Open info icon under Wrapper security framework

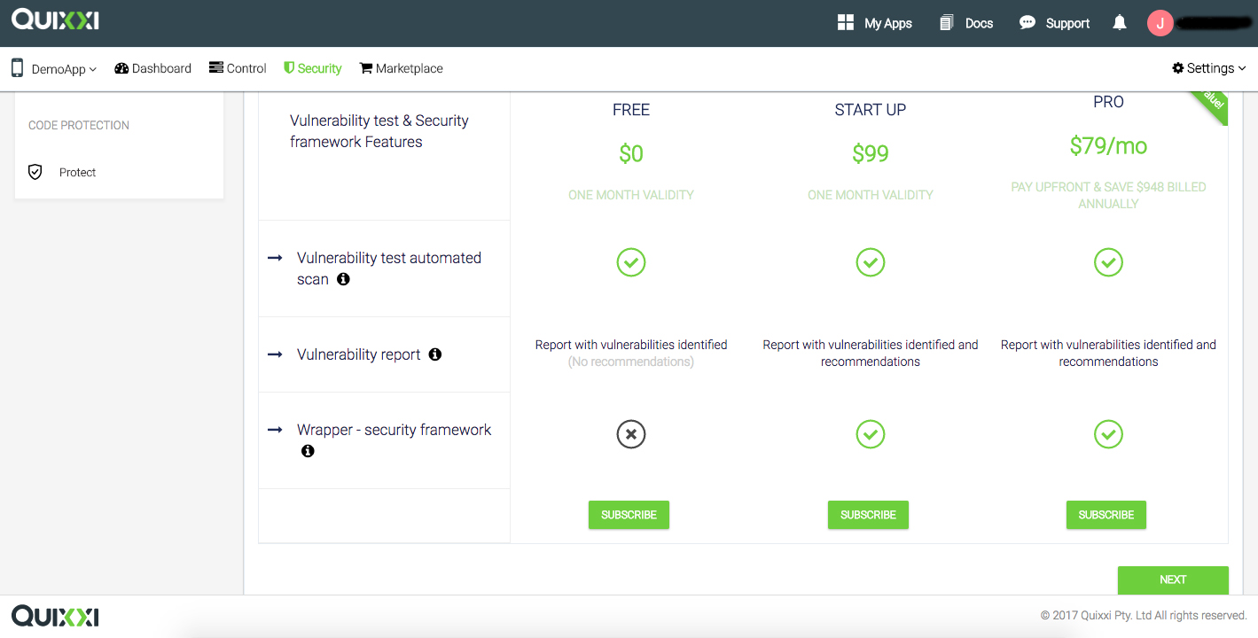[308, 451]
